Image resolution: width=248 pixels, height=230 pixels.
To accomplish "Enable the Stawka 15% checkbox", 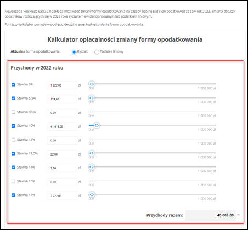I will tap(13, 181).
